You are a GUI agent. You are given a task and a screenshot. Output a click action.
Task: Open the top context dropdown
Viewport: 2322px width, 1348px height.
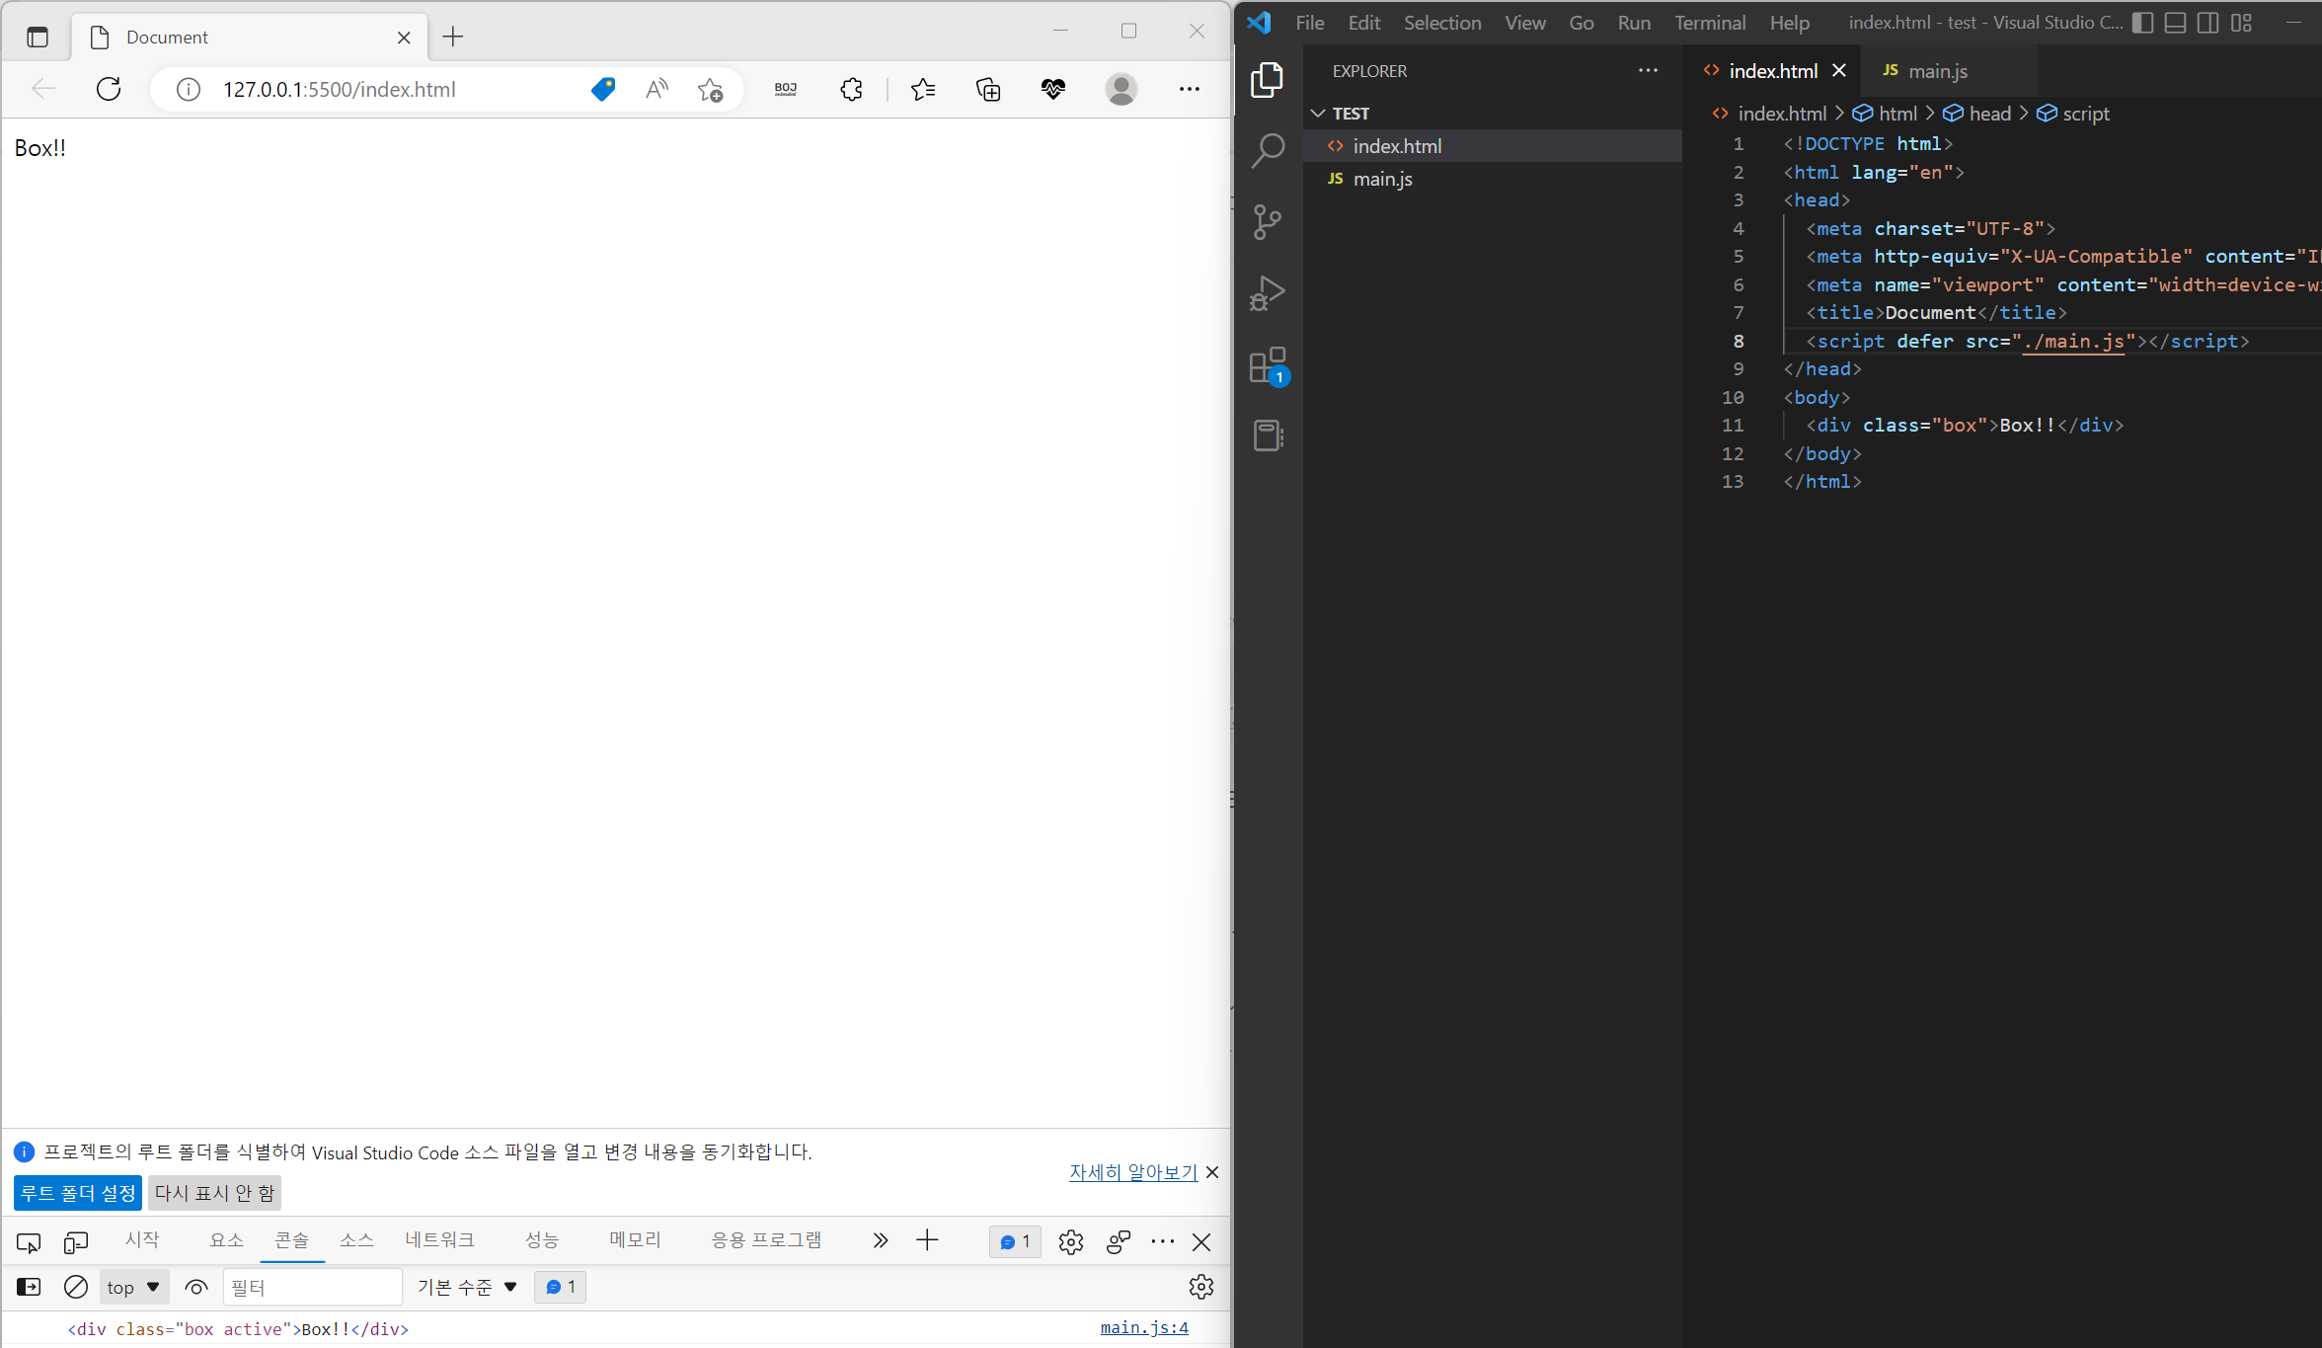tap(133, 1287)
